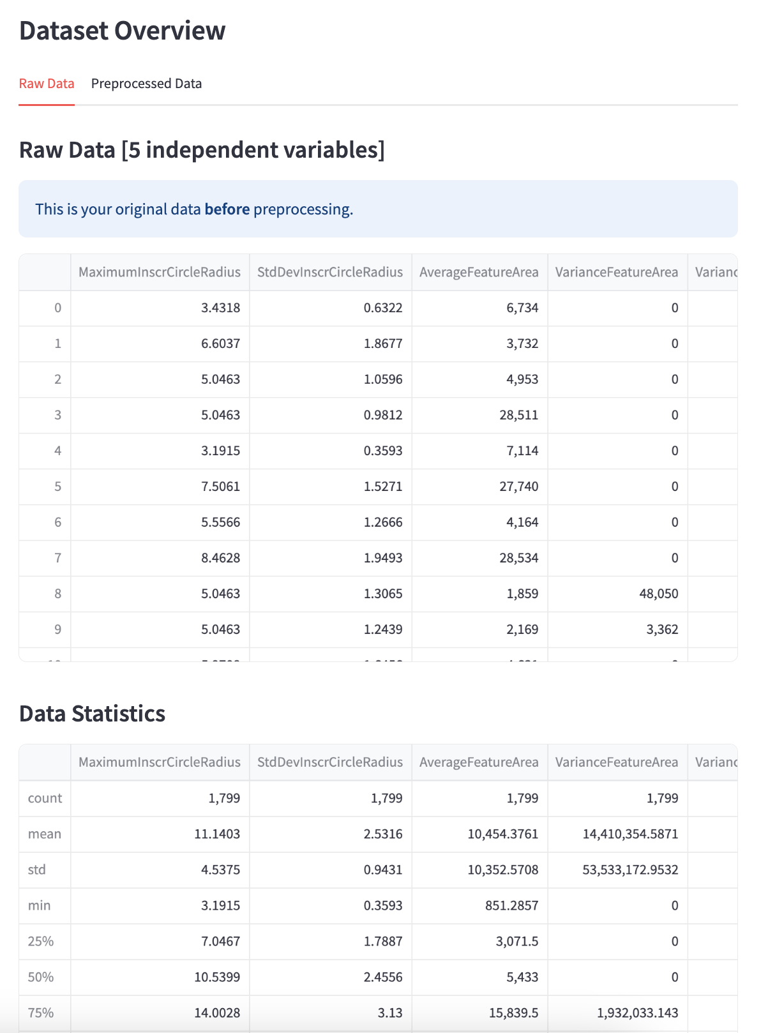
Task: Click cell 1.2439 in row 9
Action: point(330,630)
